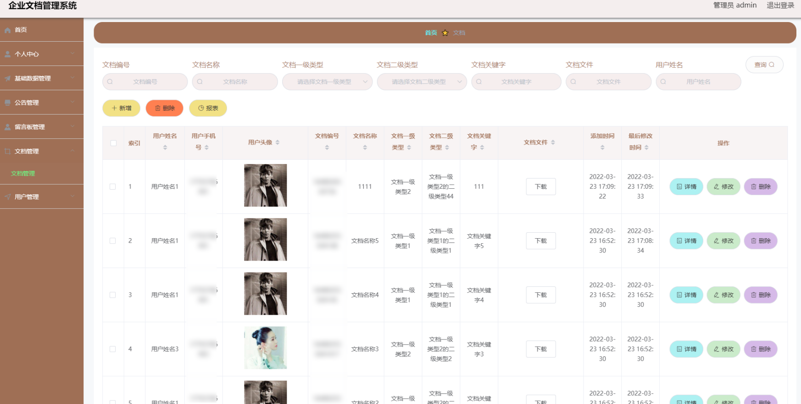Sort by 文档二级类型 column header arrows
Screen dimensions: 801x404
click(x=447, y=147)
